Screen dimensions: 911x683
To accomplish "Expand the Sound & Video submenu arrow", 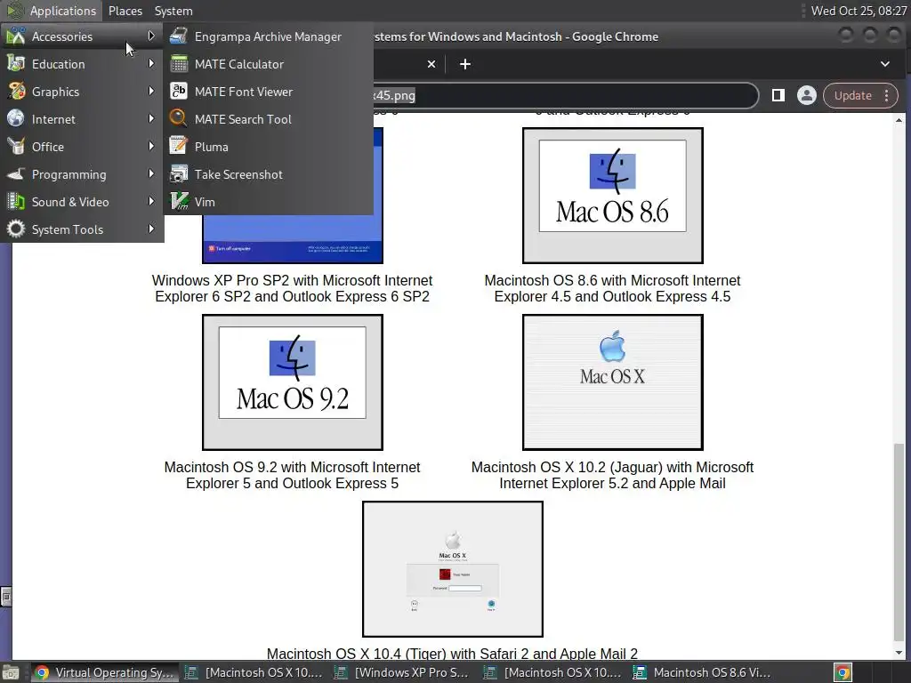I will (151, 201).
